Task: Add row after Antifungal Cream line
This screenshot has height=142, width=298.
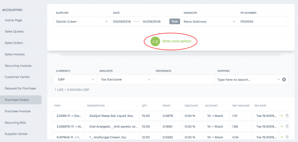Action: [x=282, y=137]
